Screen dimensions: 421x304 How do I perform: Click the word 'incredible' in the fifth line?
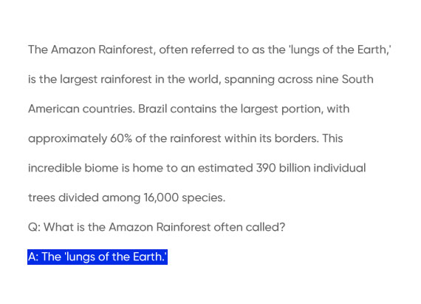55,168
